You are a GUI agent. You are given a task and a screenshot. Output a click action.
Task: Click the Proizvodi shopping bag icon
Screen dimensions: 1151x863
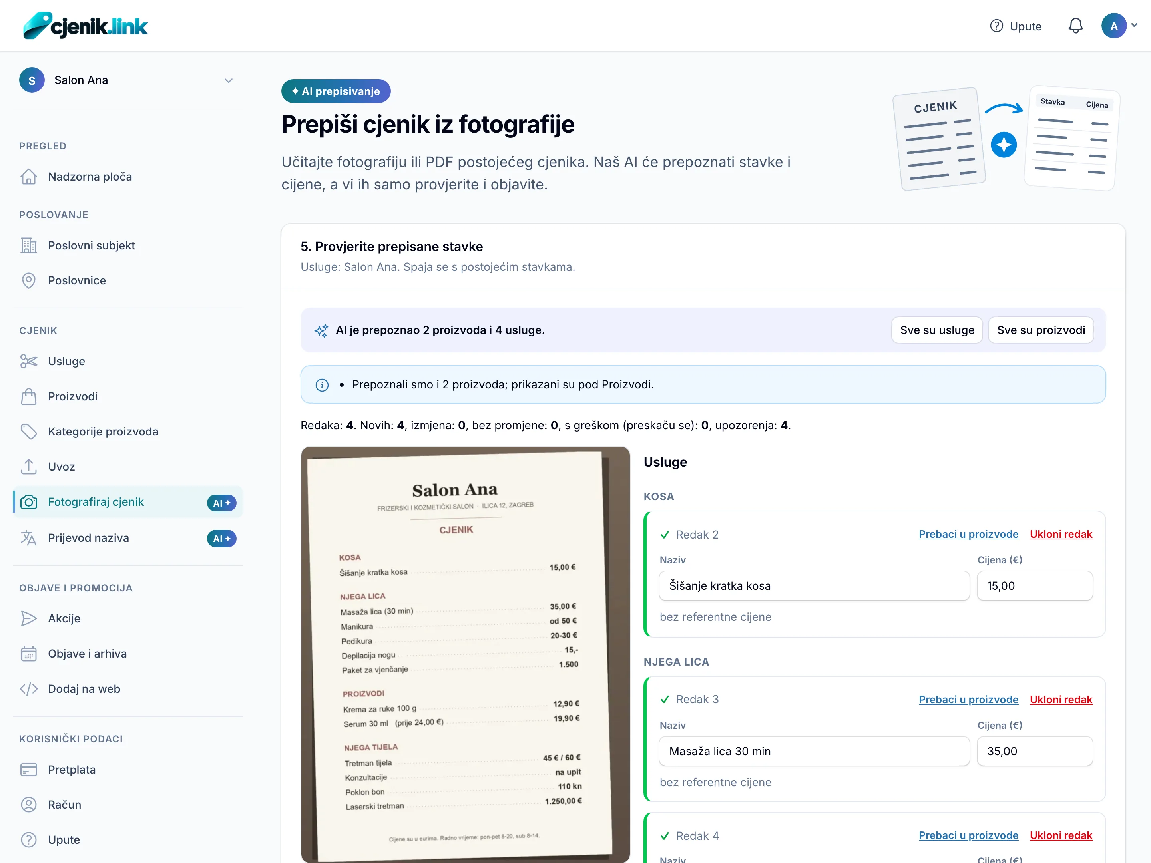click(29, 396)
